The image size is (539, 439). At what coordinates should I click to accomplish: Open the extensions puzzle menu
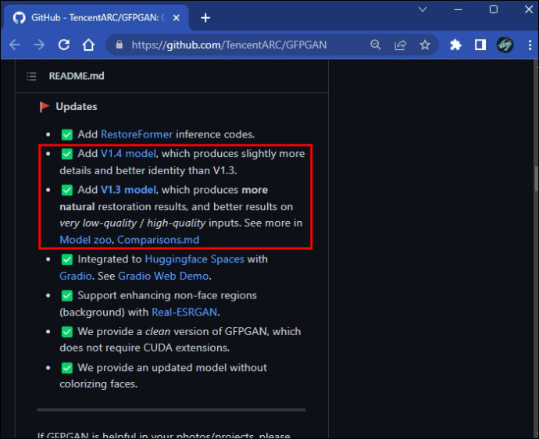point(455,45)
